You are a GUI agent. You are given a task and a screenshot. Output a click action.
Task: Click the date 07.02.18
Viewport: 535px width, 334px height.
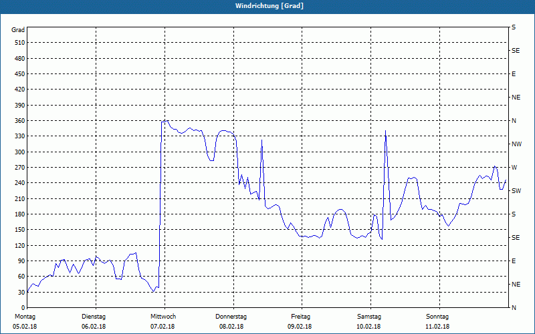click(163, 327)
